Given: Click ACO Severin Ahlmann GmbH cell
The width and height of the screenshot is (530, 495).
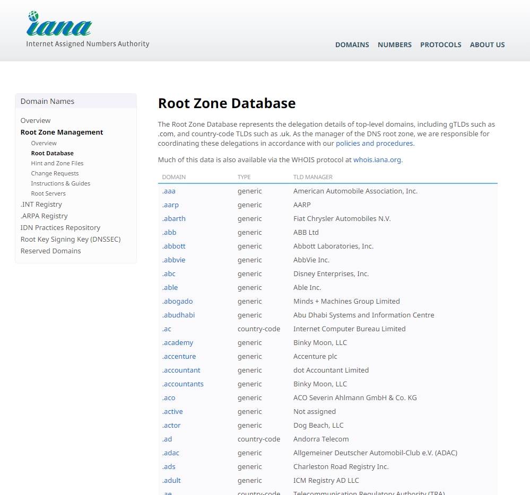Looking at the screenshot, I should click(355, 398).
